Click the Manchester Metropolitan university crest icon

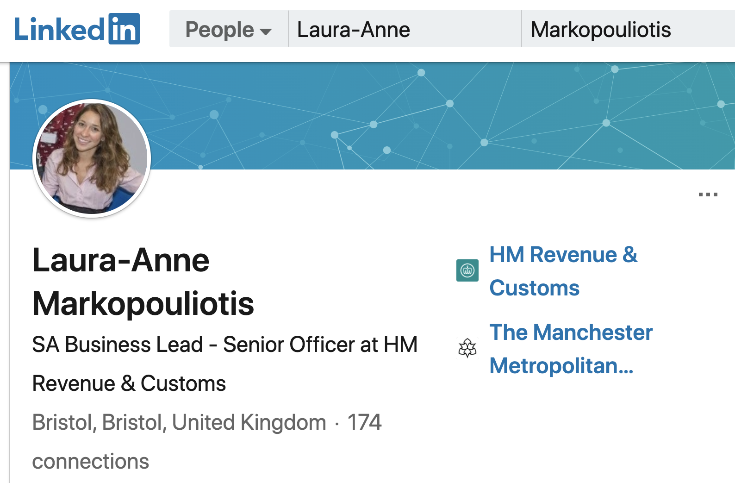(467, 348)
